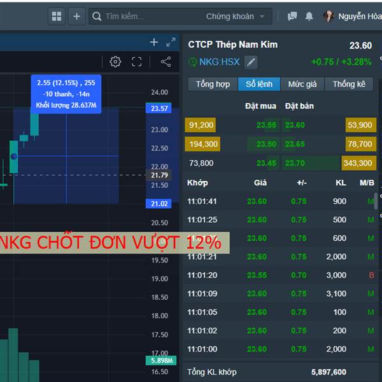Add a chart with the panel plus icon
382x382 pixels.
(153, 42)
